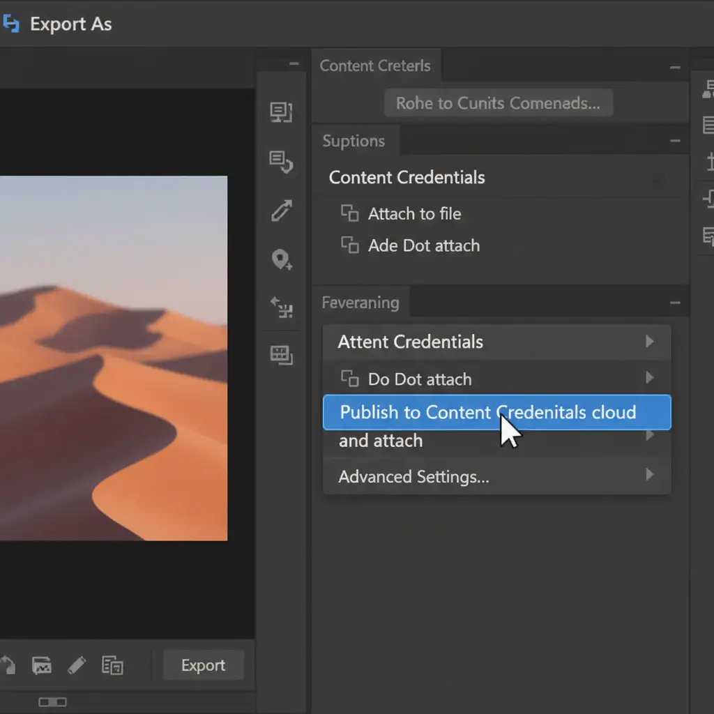The height and width of the screenshot is (714, 714).
Task: Click the panel refresh icon in vertical toolbar
Action: 281,162
